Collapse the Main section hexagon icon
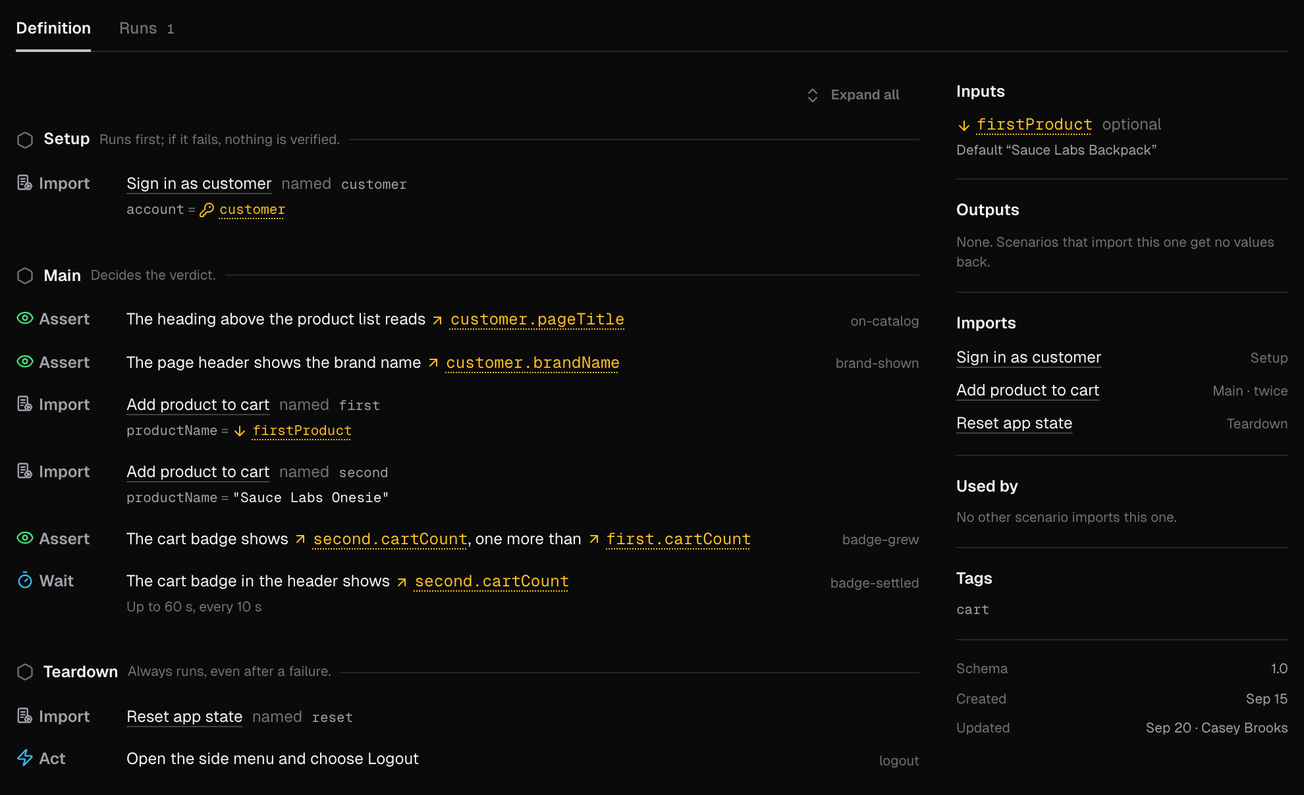Image resolution: width=1304 pixels, height=795 pixels. tap(25, 276)
